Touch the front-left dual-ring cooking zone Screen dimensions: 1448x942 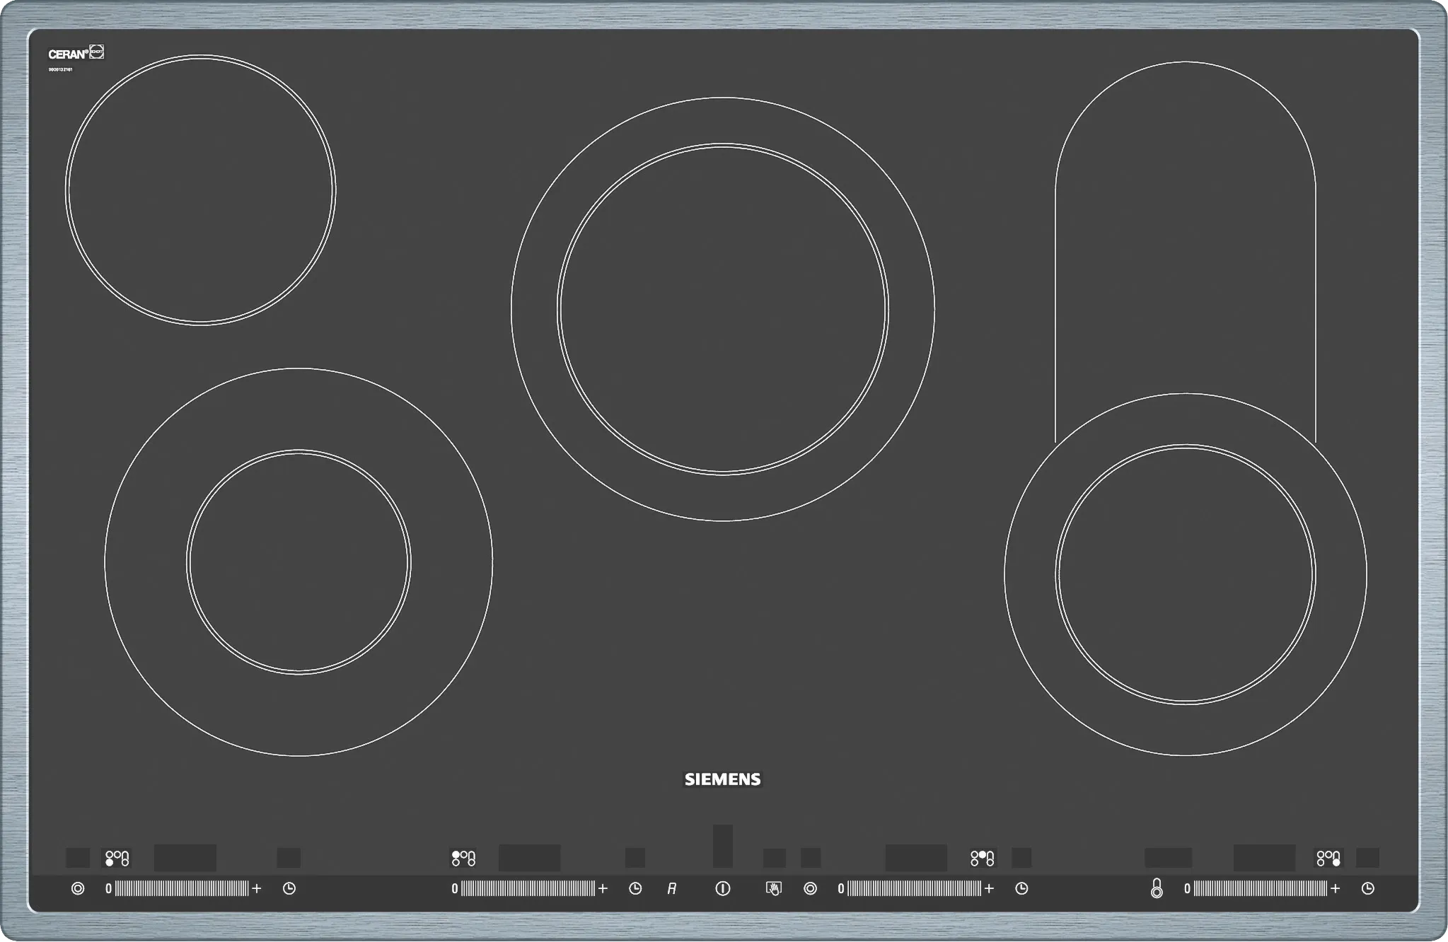299,562
